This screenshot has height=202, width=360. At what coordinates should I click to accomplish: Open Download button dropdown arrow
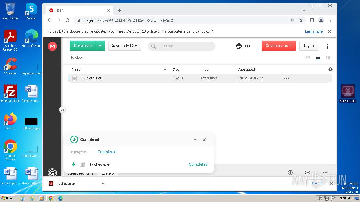tap(100, 46)
